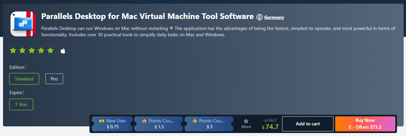Apply the New User $0.75 coupon
The image size is (406, 136).
(112, 124)
